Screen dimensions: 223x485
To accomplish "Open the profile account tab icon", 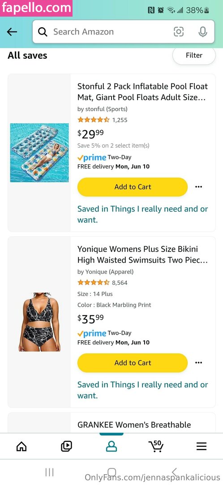I will [x=111, y=446].
